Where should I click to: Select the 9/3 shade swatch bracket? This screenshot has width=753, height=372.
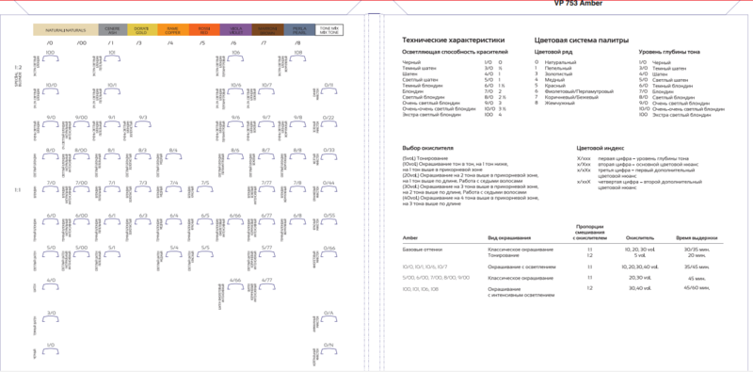click(x=143, y=124)
